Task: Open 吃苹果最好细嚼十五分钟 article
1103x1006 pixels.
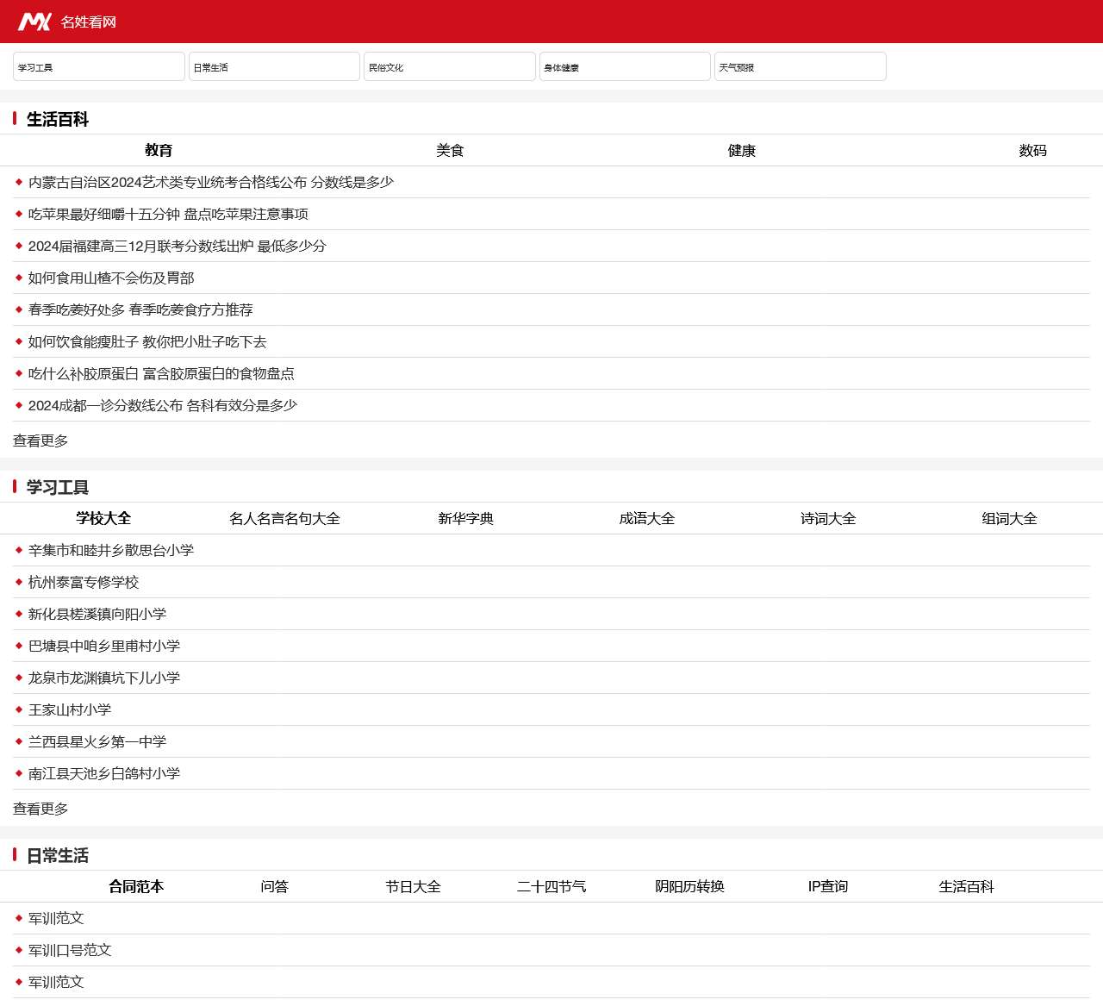Action: pos(168,214)
